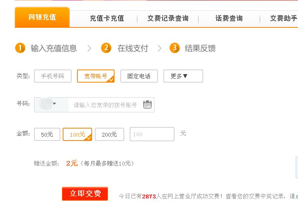Choose the 200元 amount
The image size is (298, 210).
(110, 134)
